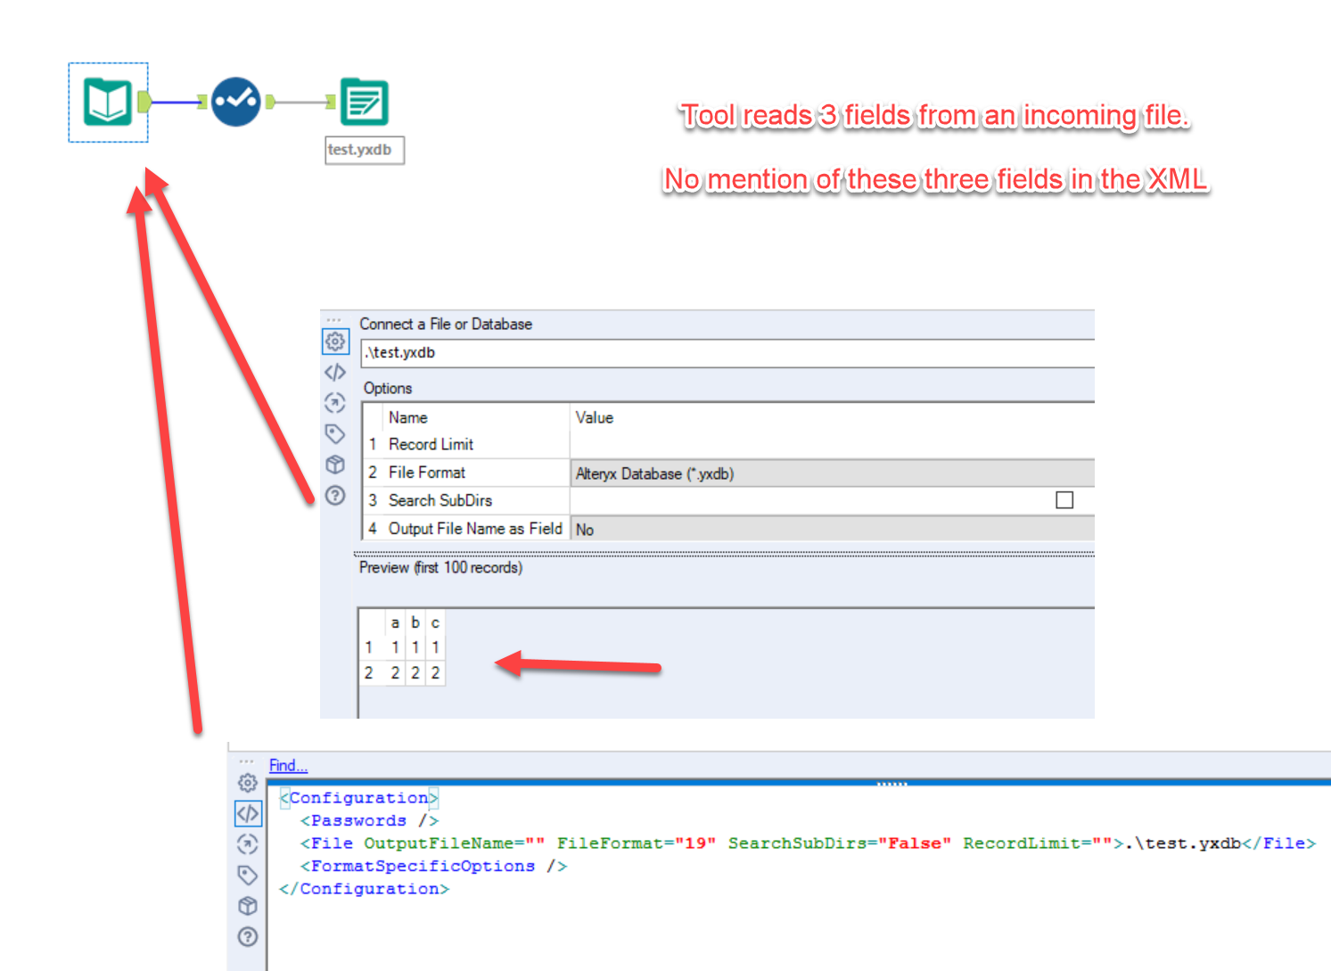Open the File Format dropdown showing Alteryx Database
This screenshot has height=971, width=1331.
(829, 473)
